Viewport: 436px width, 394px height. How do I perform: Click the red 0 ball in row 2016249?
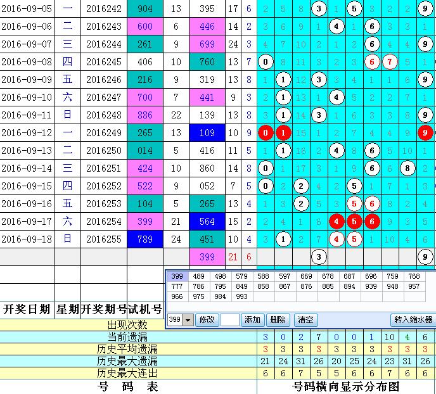(266, 133)
